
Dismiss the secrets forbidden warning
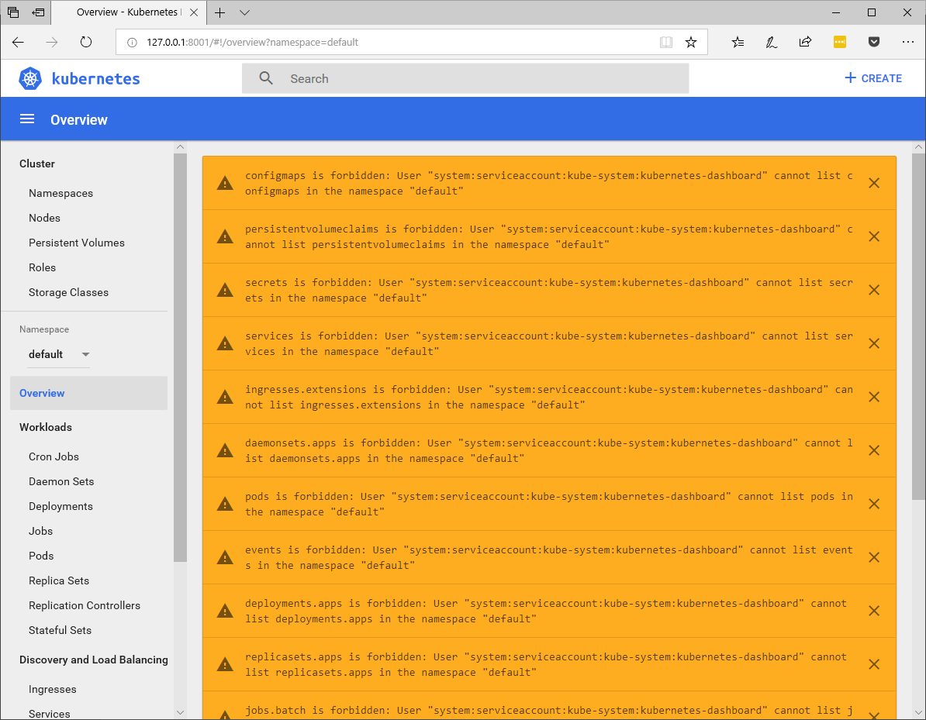[x=874, y=290]
